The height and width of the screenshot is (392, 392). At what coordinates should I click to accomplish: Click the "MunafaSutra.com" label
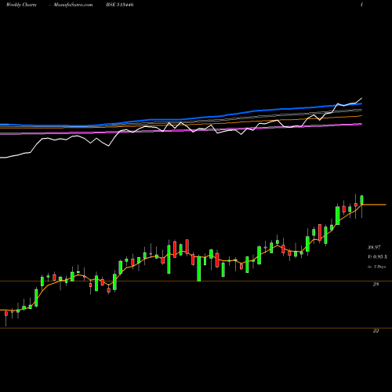coord(73,5)
